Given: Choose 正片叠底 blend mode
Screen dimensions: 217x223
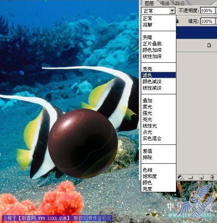Looking at the screenshot, I should (152, 44).
